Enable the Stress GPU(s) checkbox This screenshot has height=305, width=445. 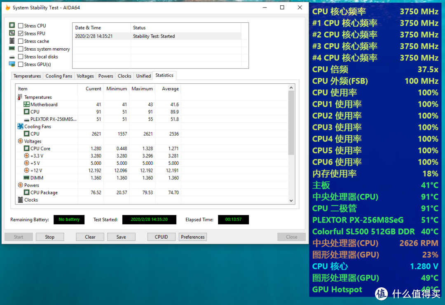point(21,64)
